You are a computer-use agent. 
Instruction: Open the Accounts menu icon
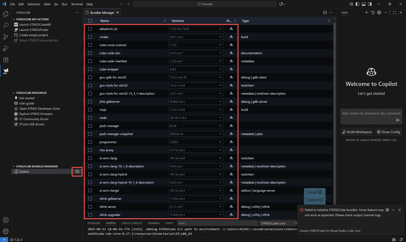[x=5, y=220]
